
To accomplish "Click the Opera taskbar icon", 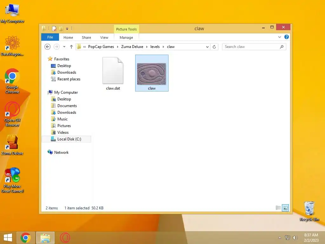I will (65, 238).
